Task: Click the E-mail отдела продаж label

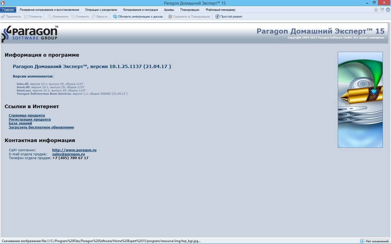Action: point(28,154)
